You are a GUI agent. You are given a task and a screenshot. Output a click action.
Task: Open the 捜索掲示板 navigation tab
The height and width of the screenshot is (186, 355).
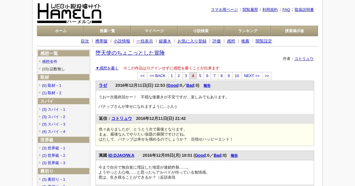[294, 31]
